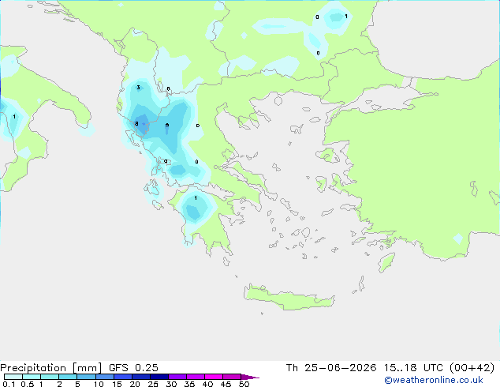Select the 2–5 mm legend color swatch

click(68, 377)
